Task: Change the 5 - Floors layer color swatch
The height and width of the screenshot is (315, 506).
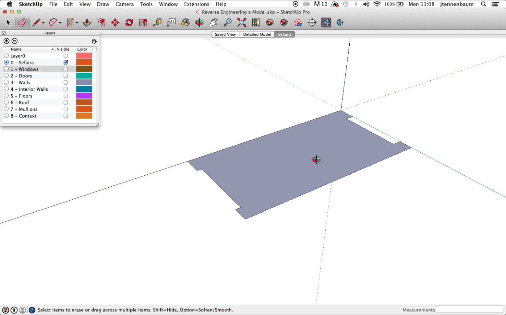Action: [84, 96]
